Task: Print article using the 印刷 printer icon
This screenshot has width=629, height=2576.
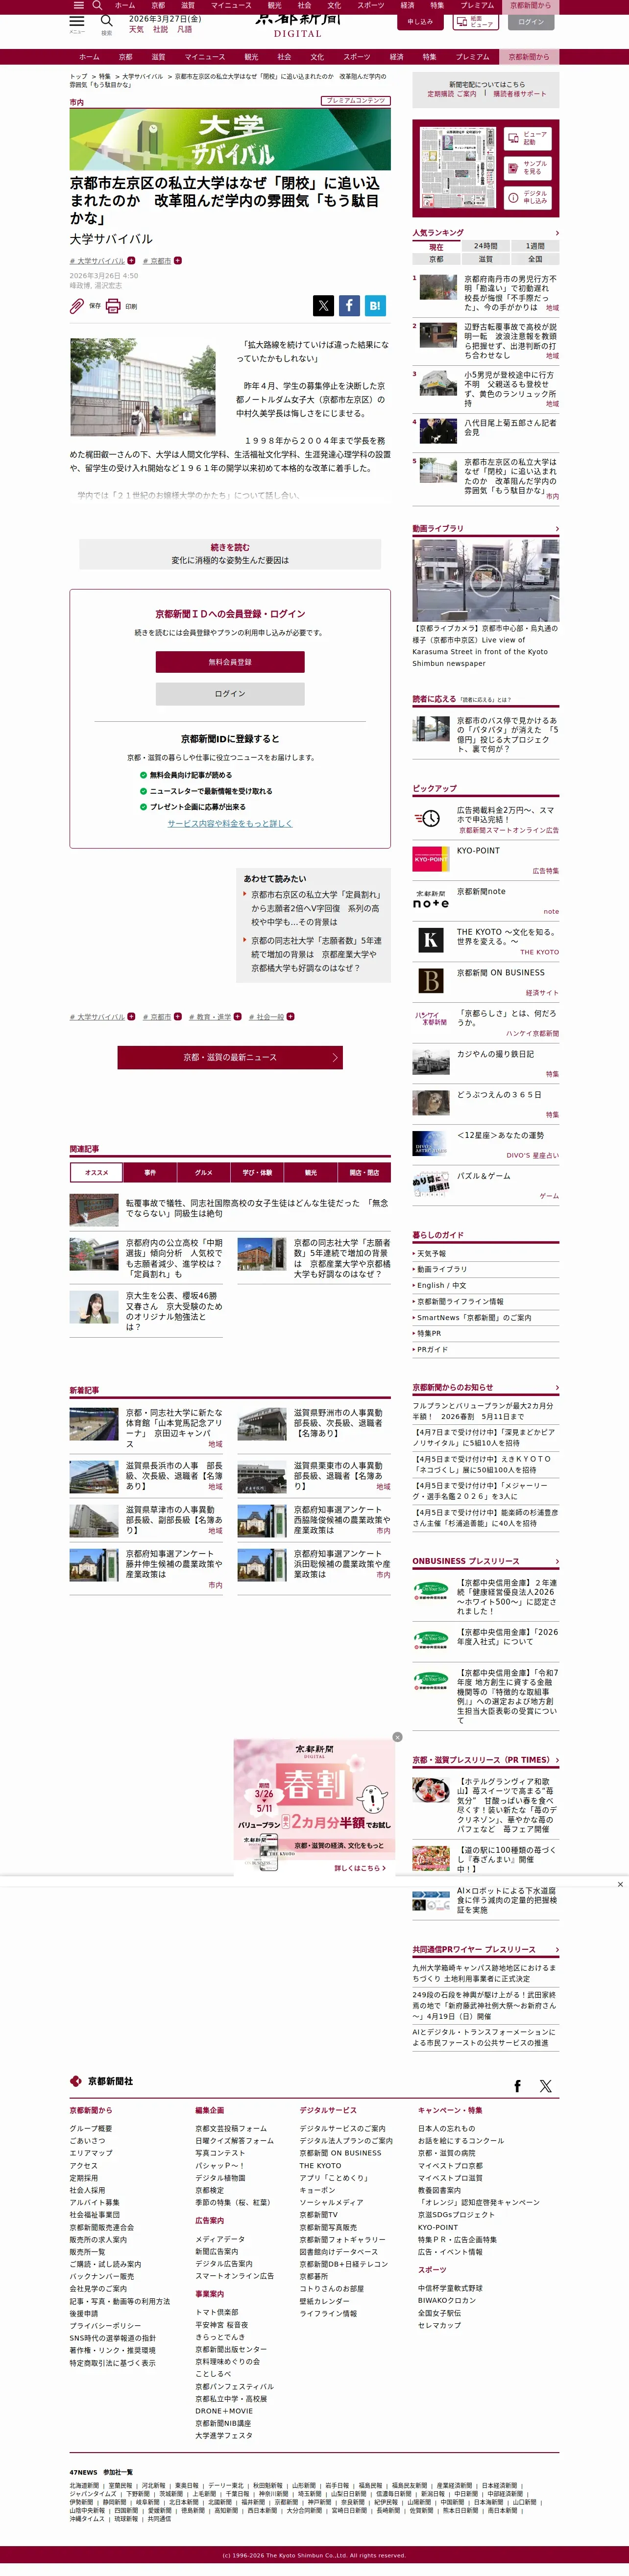Action: (x=113, y=306)
